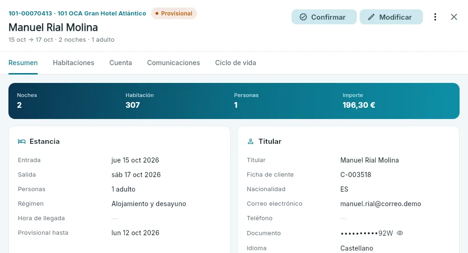468x253 pixels.
Task: Click the person icon beside Titular
Action: [x=250, y=141]
